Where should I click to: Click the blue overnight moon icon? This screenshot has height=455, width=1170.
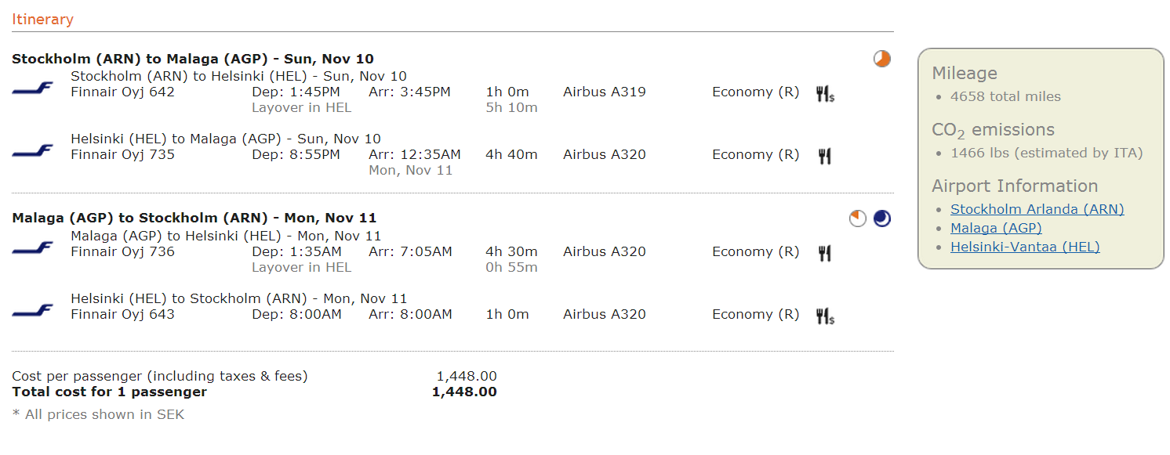(x=882, y=218)
